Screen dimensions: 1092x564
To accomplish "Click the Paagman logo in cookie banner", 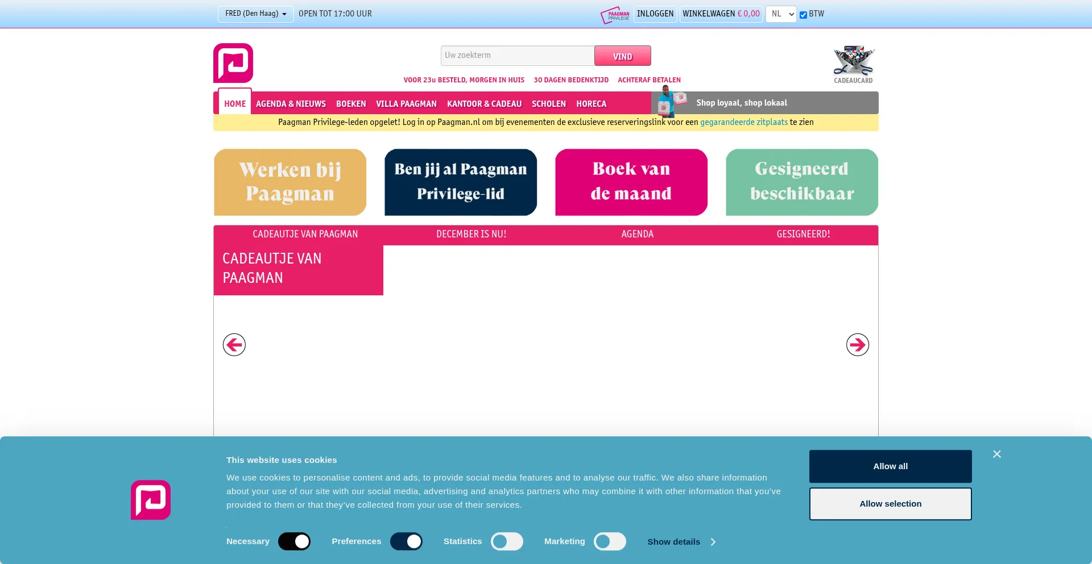I will [x=151, y=500].
